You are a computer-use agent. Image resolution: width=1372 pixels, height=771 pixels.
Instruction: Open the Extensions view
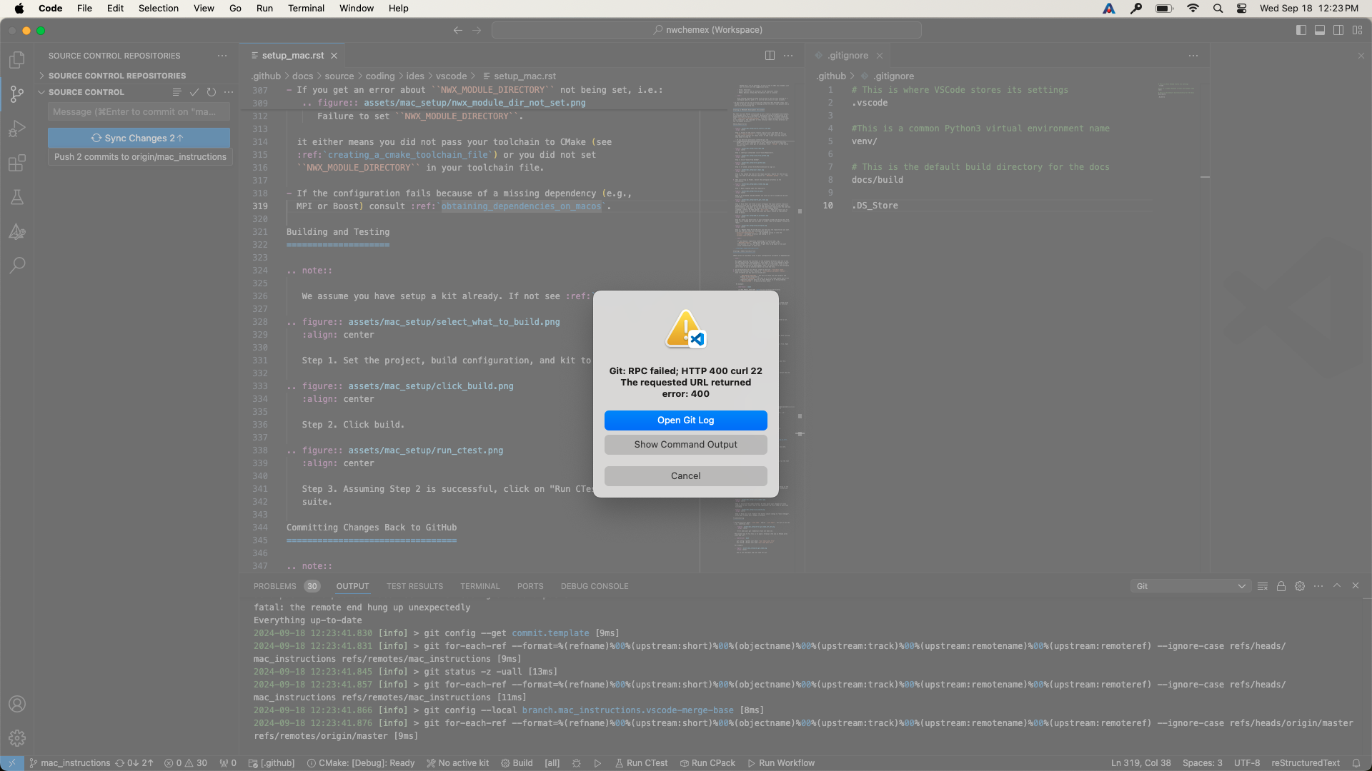pyautogui.click(x=17, y=163)
